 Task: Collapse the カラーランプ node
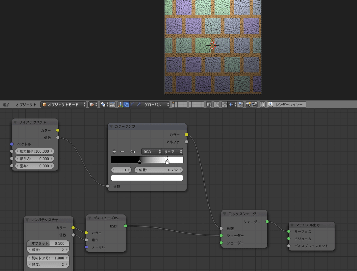(x=111, y=126)
